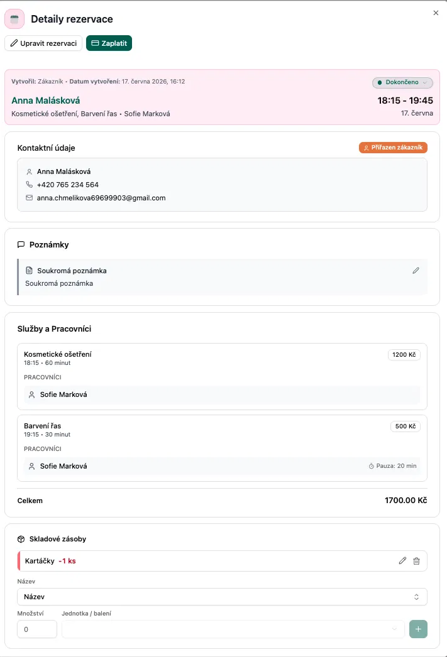Click the calendar icon beside Detaily rezervace
The height and width of the screenshot is (657, 447).
click(14, 19)
